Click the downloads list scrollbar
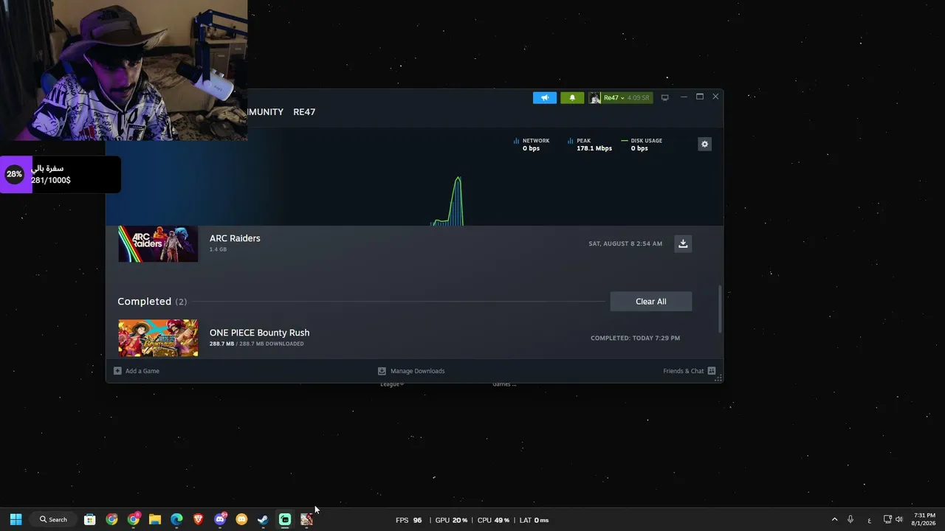This screenshot has width=945, height=531. coord(720,310)
